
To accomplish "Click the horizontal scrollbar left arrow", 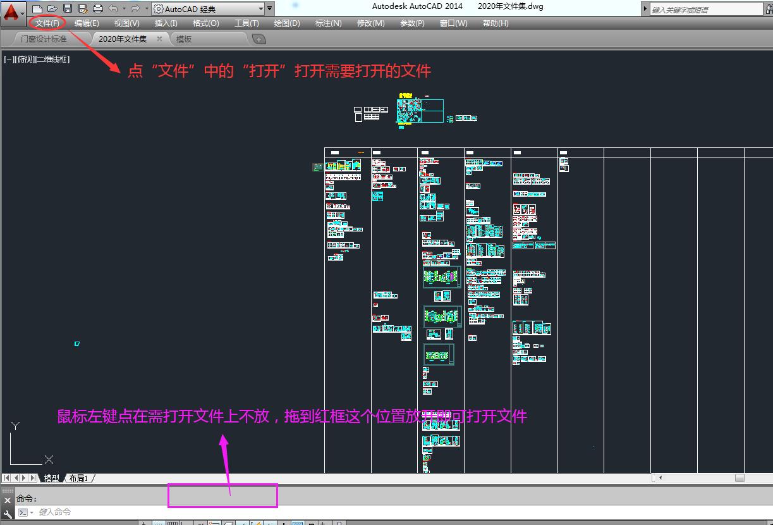I will tap(660, 478).
